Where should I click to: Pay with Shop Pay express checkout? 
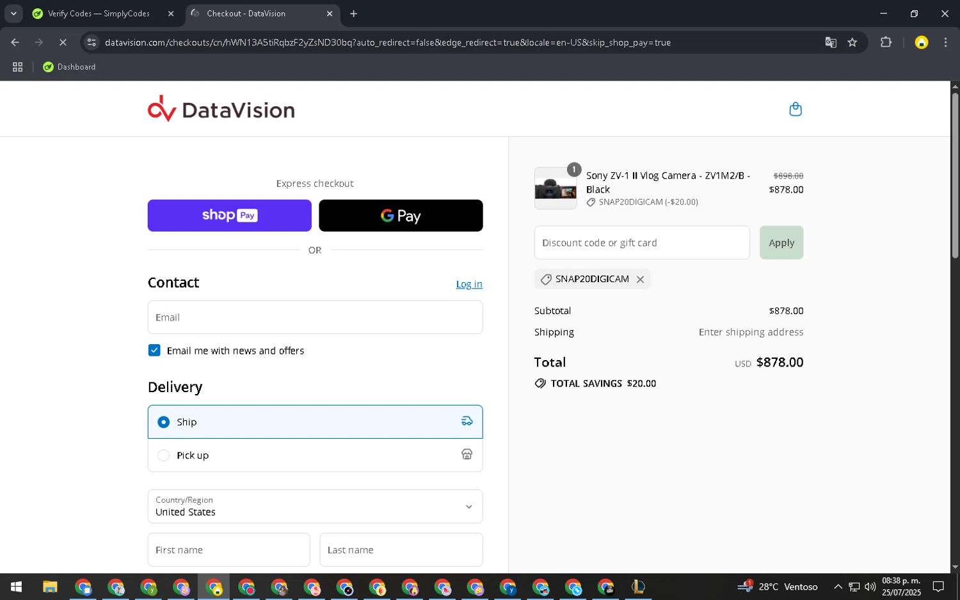(x=229, y=216)
